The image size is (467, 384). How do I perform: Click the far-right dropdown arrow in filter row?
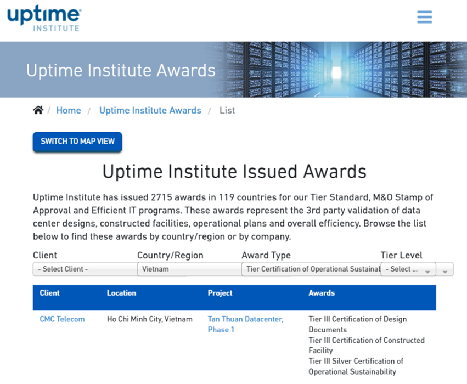tap(445, 270)
